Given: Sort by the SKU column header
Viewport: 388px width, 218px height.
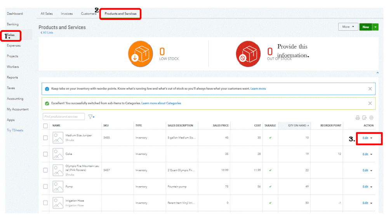Looking at the screenshot, I should (x=106, y=126).
